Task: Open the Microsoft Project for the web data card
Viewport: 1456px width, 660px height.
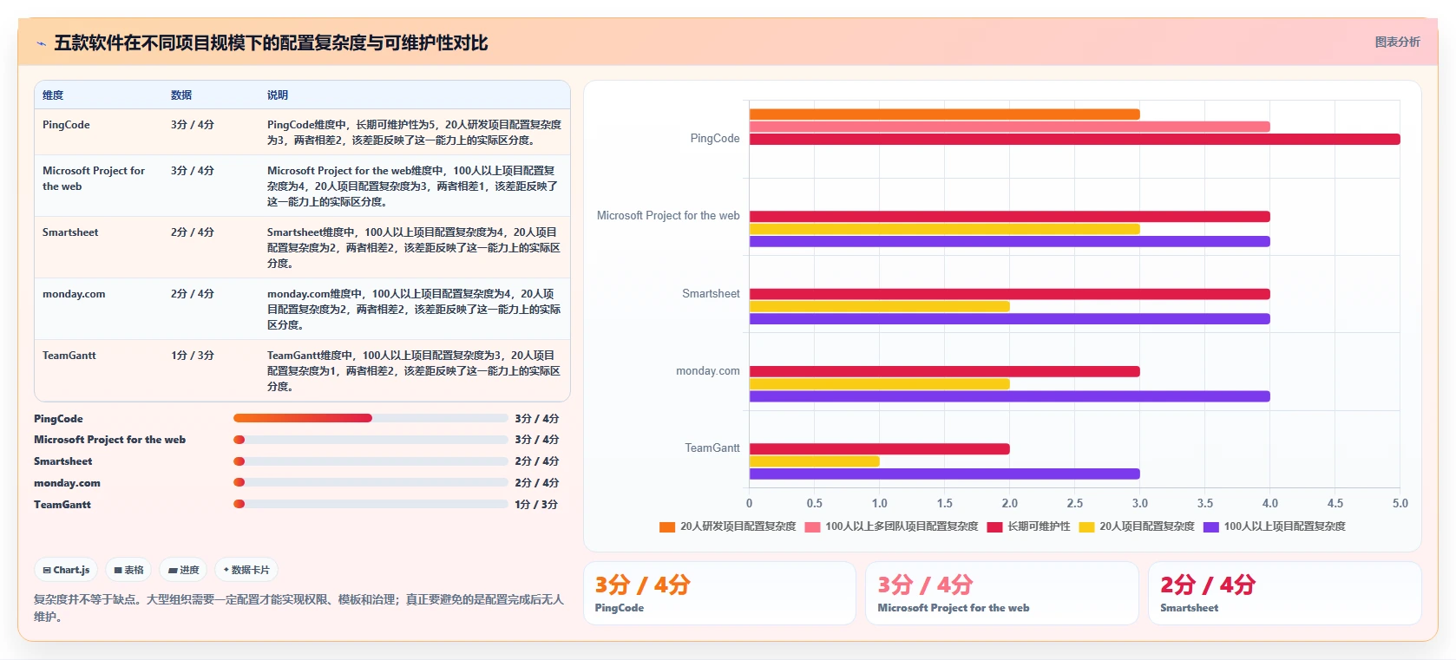Action: (1002, 593)
